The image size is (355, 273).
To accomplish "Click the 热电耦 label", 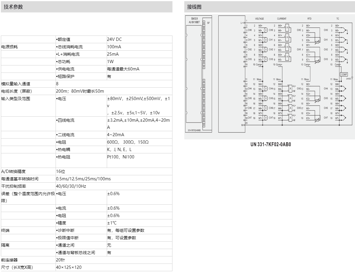I will tap(63, 150).
